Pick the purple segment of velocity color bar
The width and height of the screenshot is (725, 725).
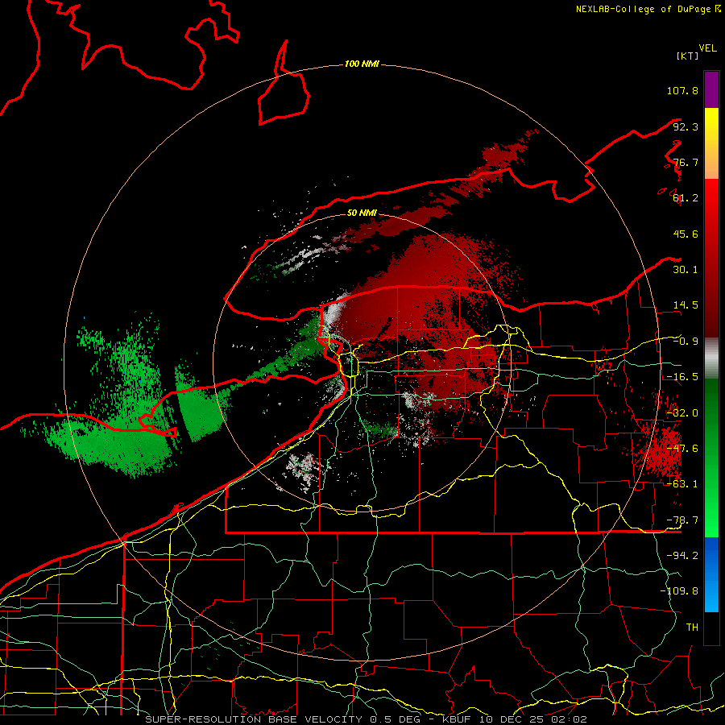pos(711,89)
